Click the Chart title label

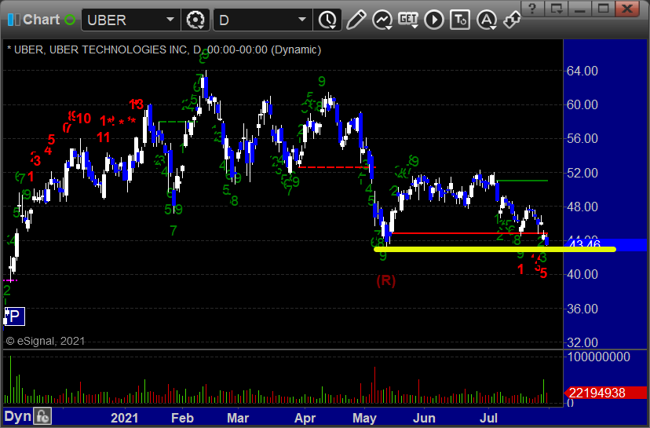[x=42, y=20]
